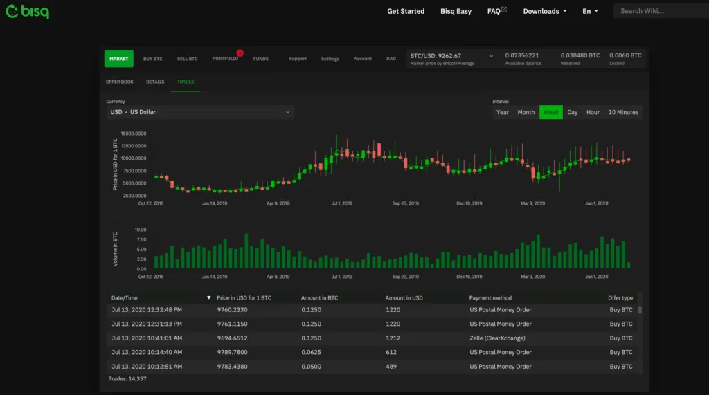This screenshot has width=709, height=395.
Task: Click the red Portfolio notification badge
Action: [240, 53]
